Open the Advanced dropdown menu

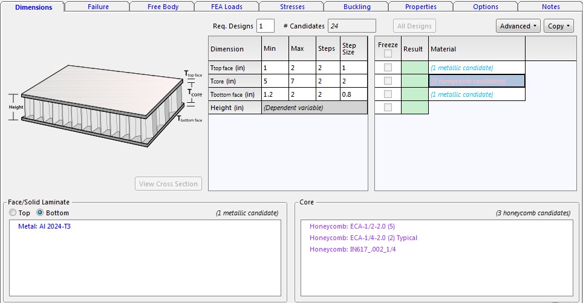[x=518, y=26]
